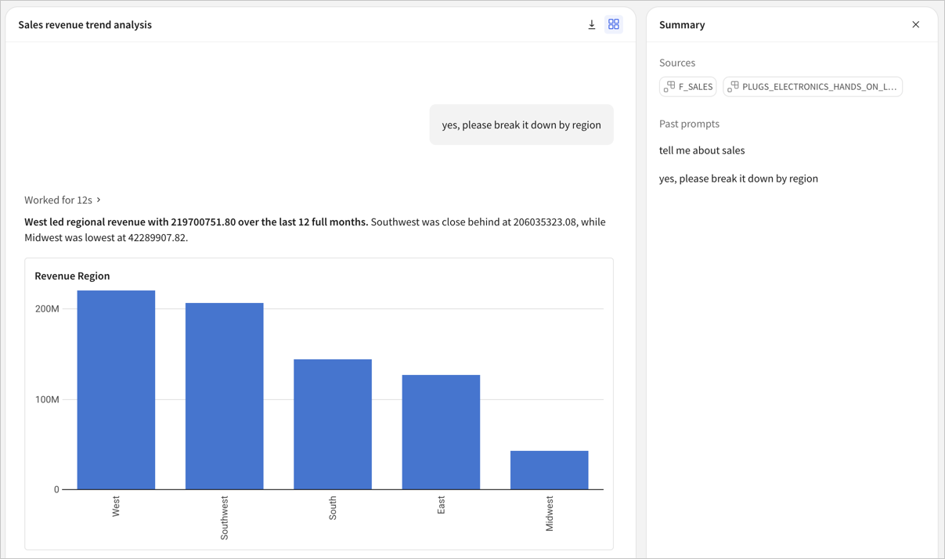Expand the "Worked for 12s" details

coord(63,200)
